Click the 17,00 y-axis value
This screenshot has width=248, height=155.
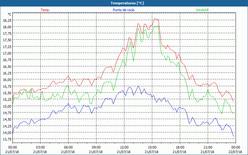coord(7,53)
